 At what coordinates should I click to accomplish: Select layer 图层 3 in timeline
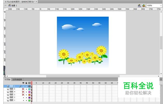pyautogui.click(x=12, y=95)
